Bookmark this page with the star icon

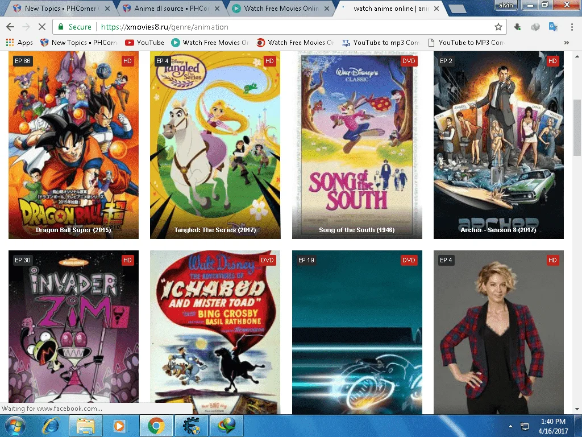pyautogui.click(x=498, y=27)
